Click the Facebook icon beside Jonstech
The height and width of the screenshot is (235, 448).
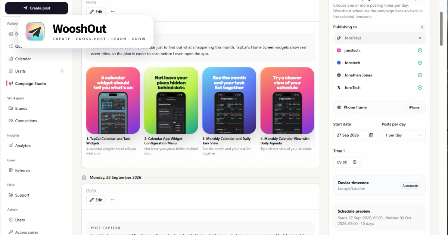tap(339, 63)
